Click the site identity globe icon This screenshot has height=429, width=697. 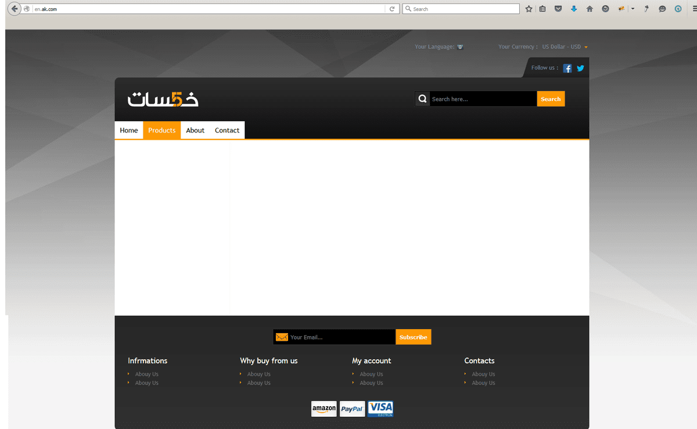[27, 9]
